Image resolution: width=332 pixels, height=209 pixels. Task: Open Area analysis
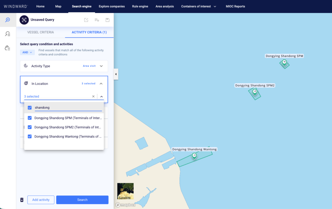pos(164,6)
